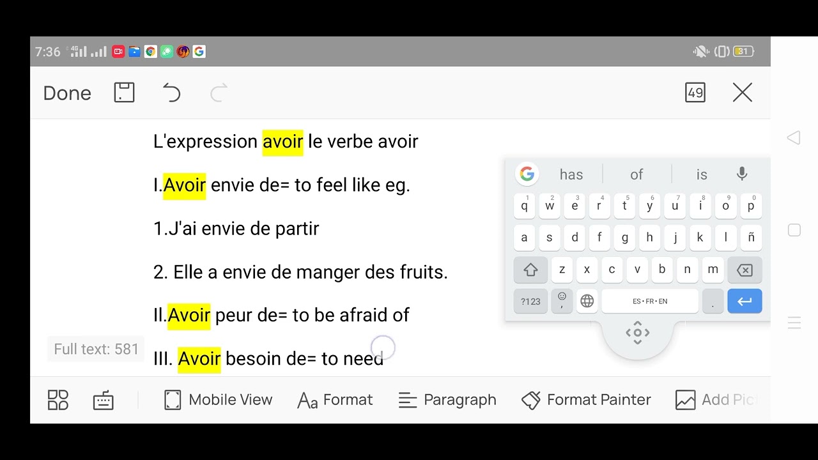Tap the battery indicator in the status bar
Image resolution: width=818 pixels, height=460 pixels.
coord(744,52)
